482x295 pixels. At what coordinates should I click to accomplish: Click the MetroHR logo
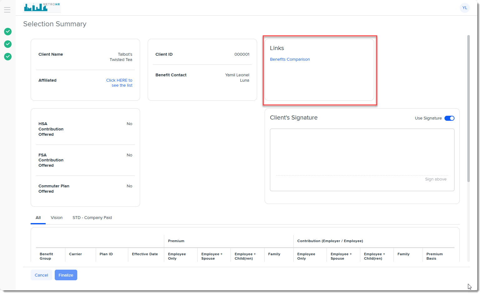42,7
